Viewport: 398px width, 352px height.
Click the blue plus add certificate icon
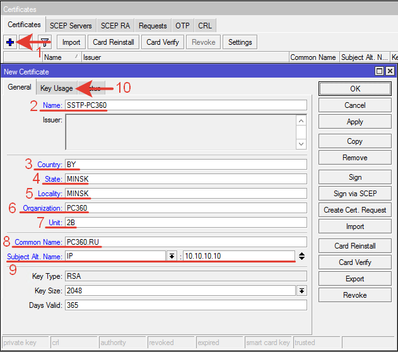[x=10, y=42]
